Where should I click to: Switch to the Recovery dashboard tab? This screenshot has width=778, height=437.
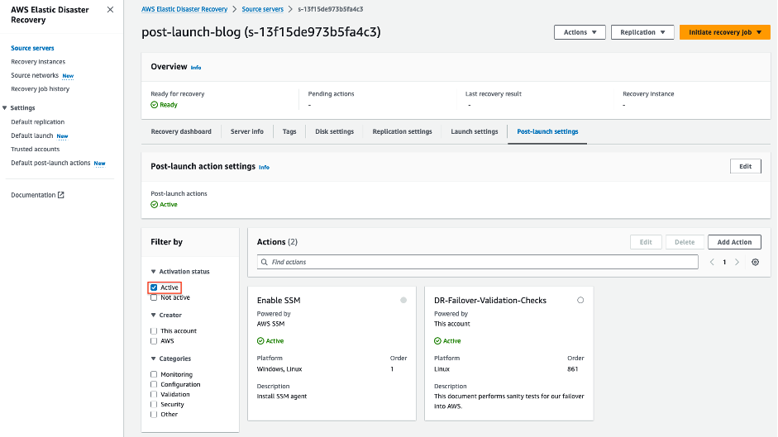[181, 131]
